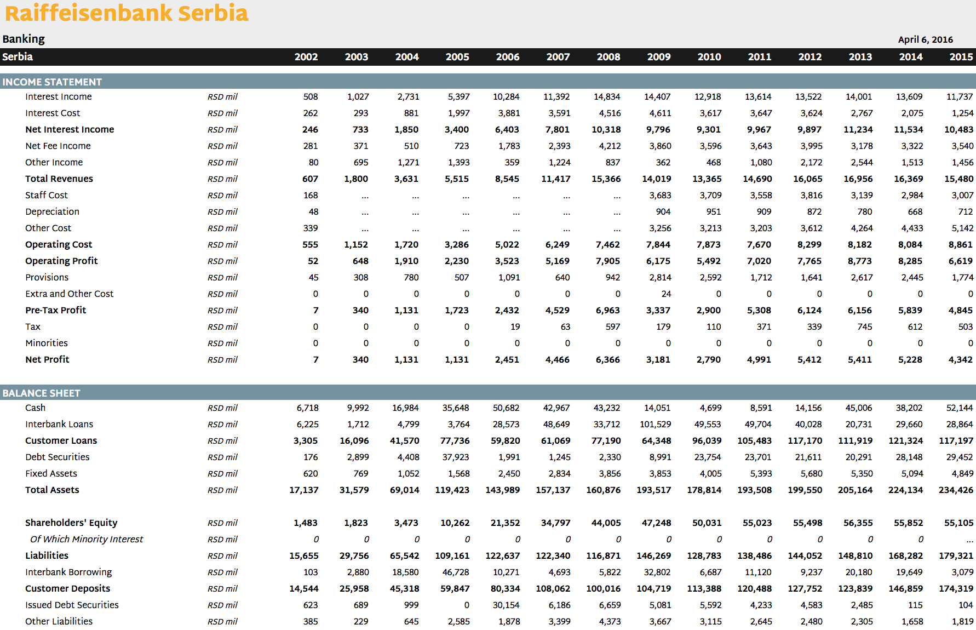The image size is (976, 630).
Task: Select the Other Liabilities row label
Action: pyautogui.click(x=59, y=622)
